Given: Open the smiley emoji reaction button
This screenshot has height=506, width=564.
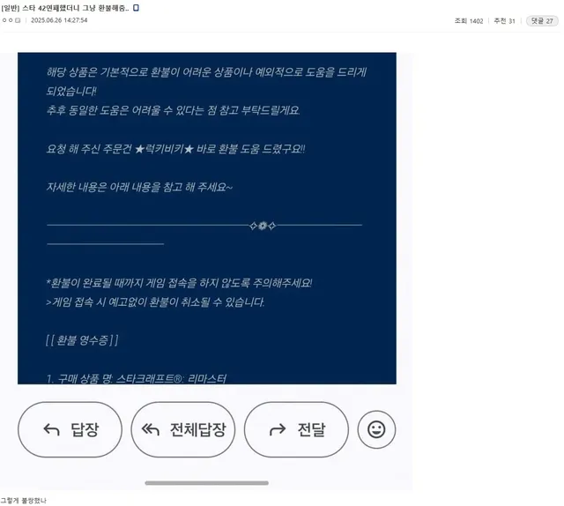Looking at the screenshot, I should click(x=376, y=429).
